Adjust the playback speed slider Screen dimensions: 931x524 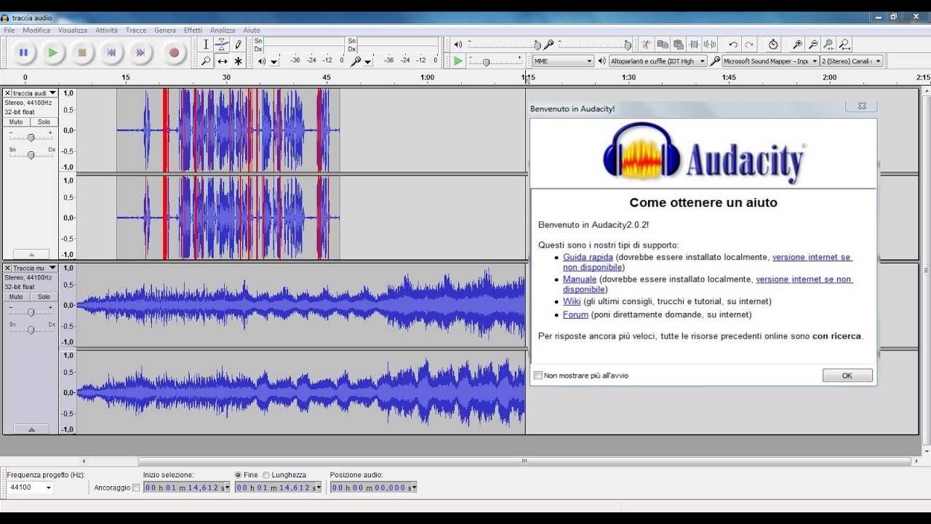(495, 62)
